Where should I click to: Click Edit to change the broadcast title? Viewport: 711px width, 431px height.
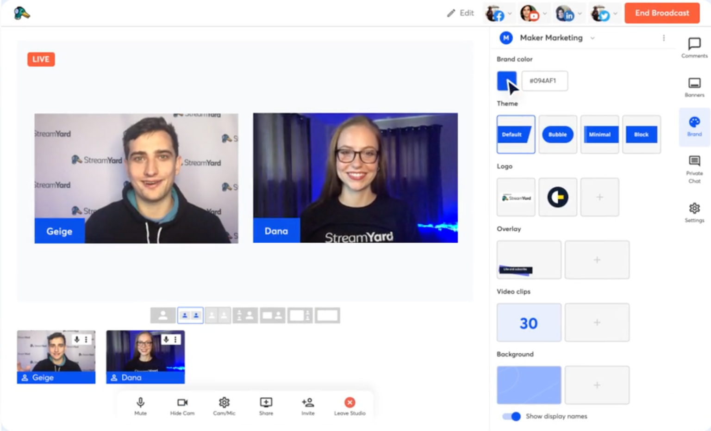tap(460, 13)
